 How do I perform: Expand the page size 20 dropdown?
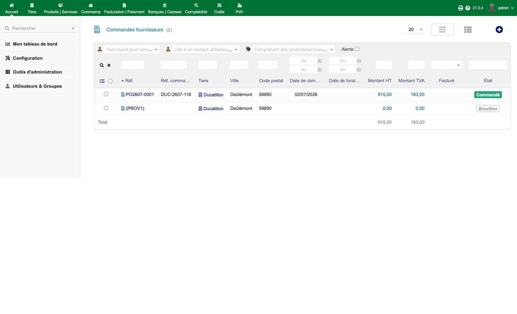pyautogui.click(x=413, y=30)
